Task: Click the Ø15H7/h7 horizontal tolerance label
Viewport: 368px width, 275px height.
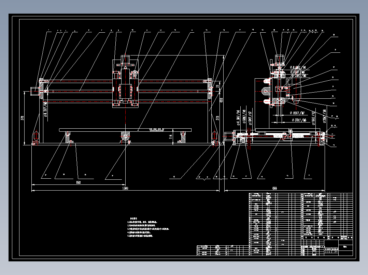Action: pos(297,113)
